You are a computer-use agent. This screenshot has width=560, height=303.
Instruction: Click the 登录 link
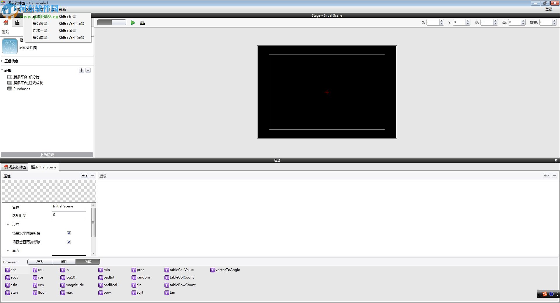click(x=549, y=9)
